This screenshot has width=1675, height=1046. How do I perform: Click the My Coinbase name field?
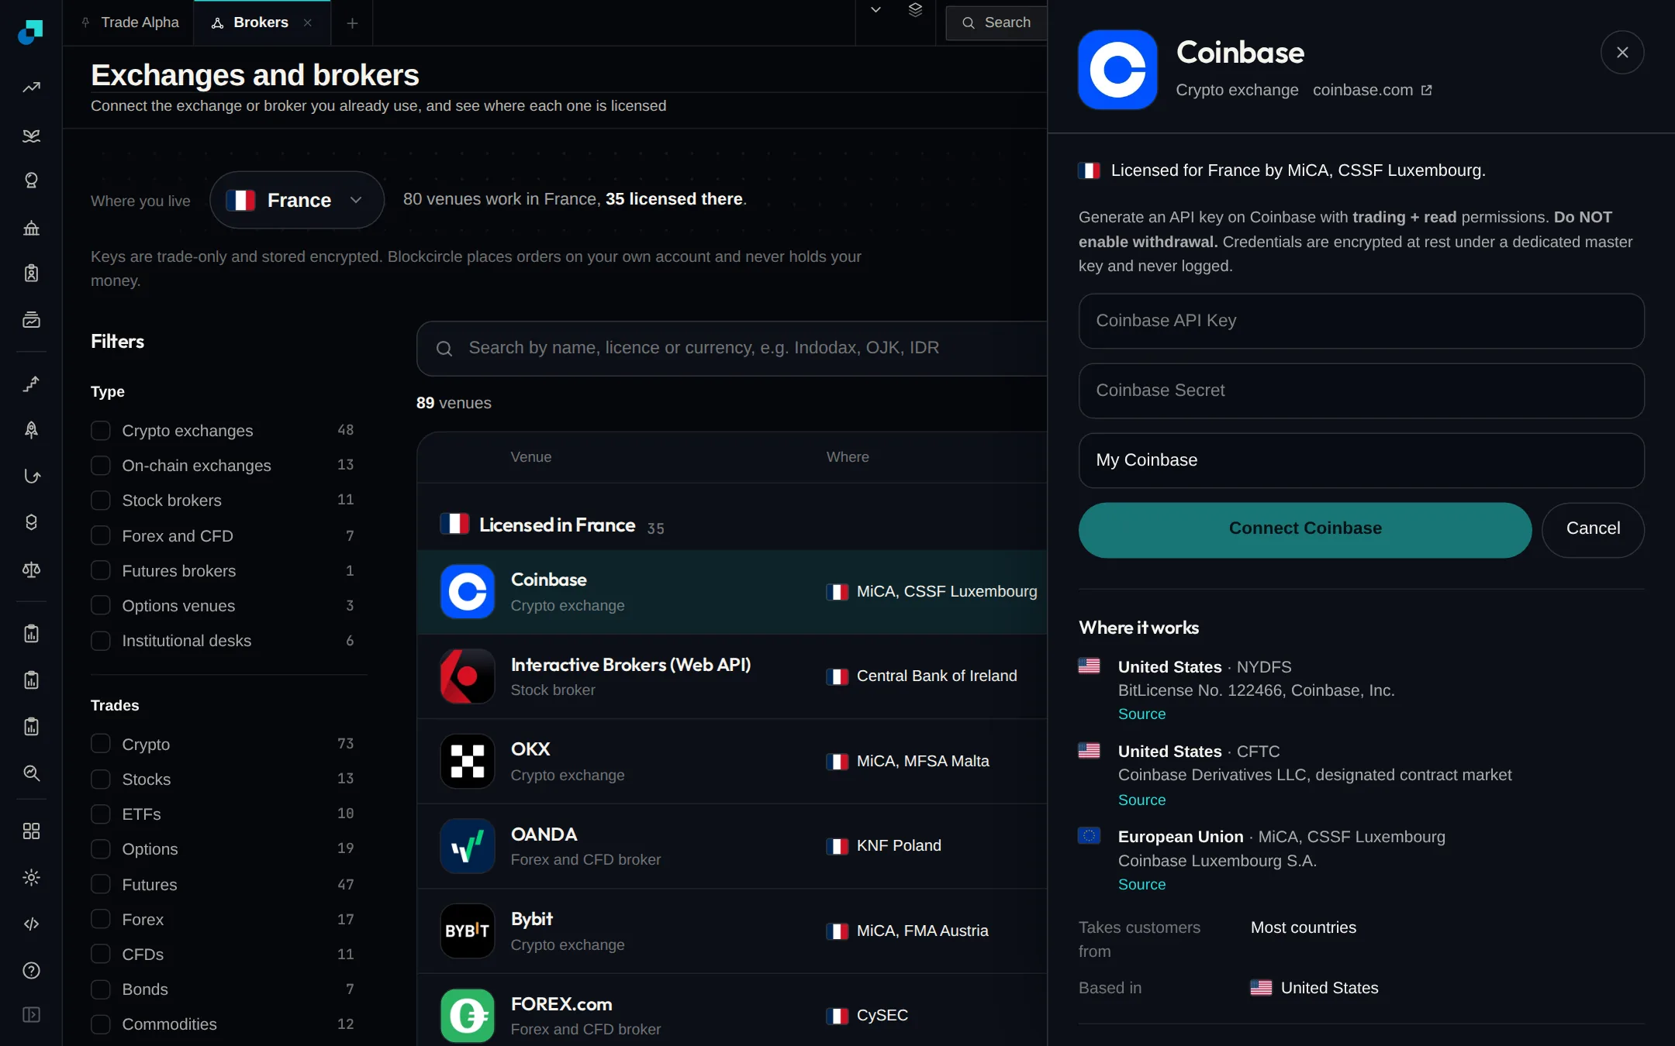1361,460
